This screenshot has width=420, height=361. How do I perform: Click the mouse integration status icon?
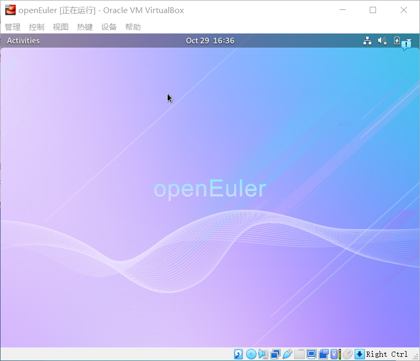coord(348,354)
